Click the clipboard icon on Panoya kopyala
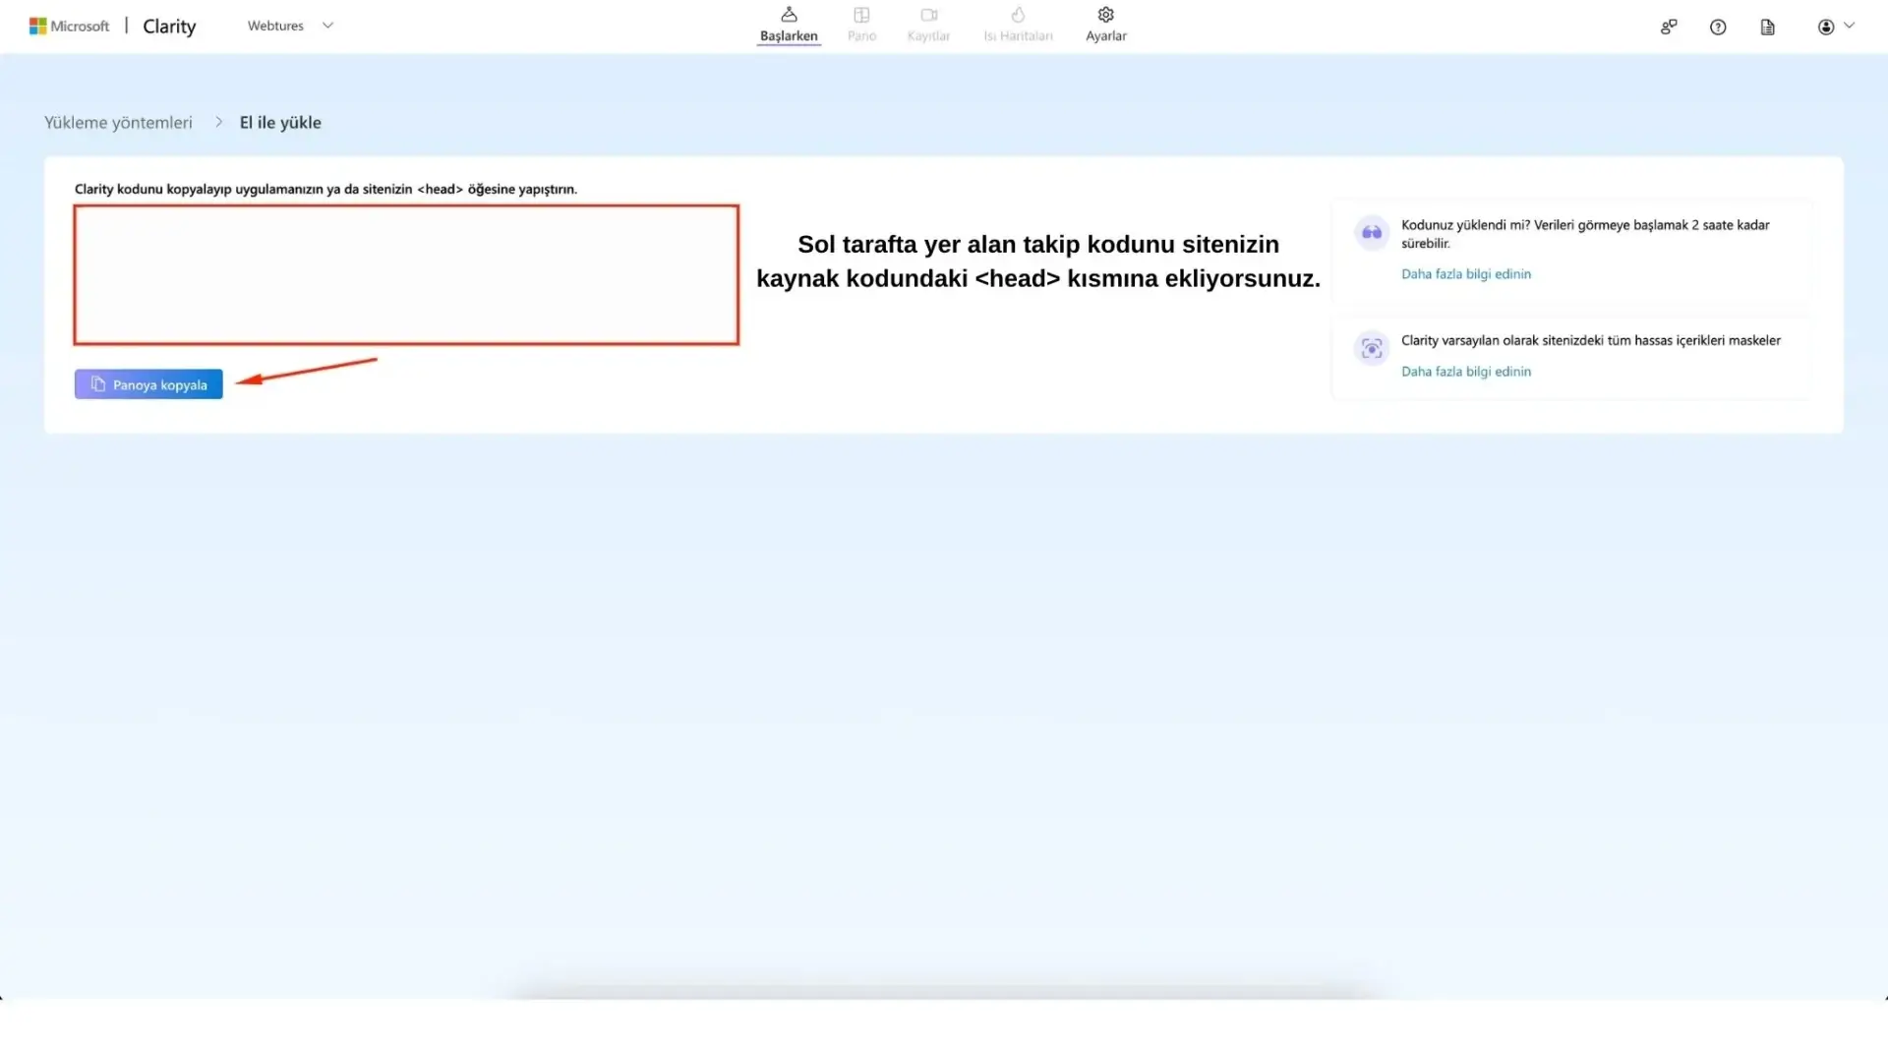This screenshot has width=1888, height=1049. click(x=97, y=383)
